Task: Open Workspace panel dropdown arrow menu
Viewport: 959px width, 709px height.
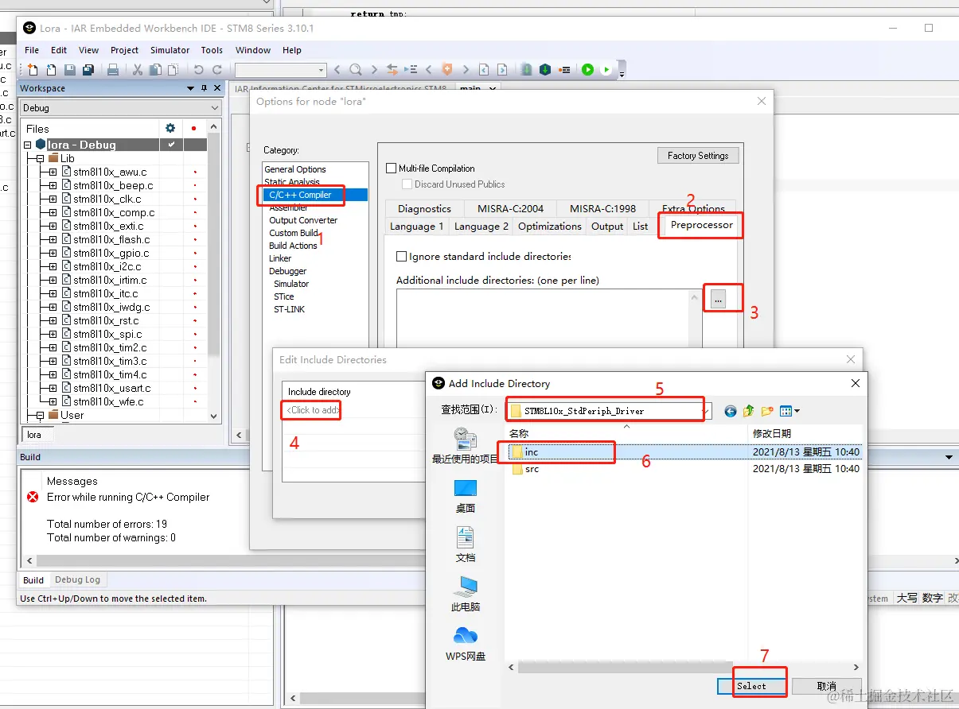Action: (190, 88)
